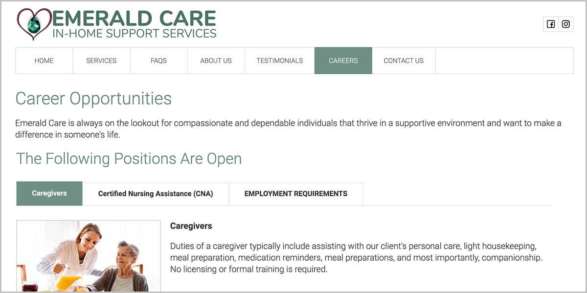The image size is (587, 293).
Task: Click "The Following Positions Are Open" heading
Action: [129, 159]
